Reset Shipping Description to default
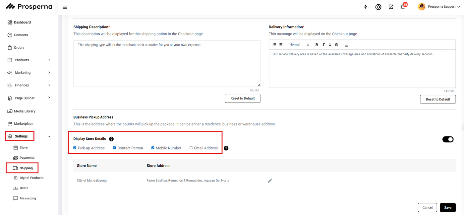 click(242, 98)
